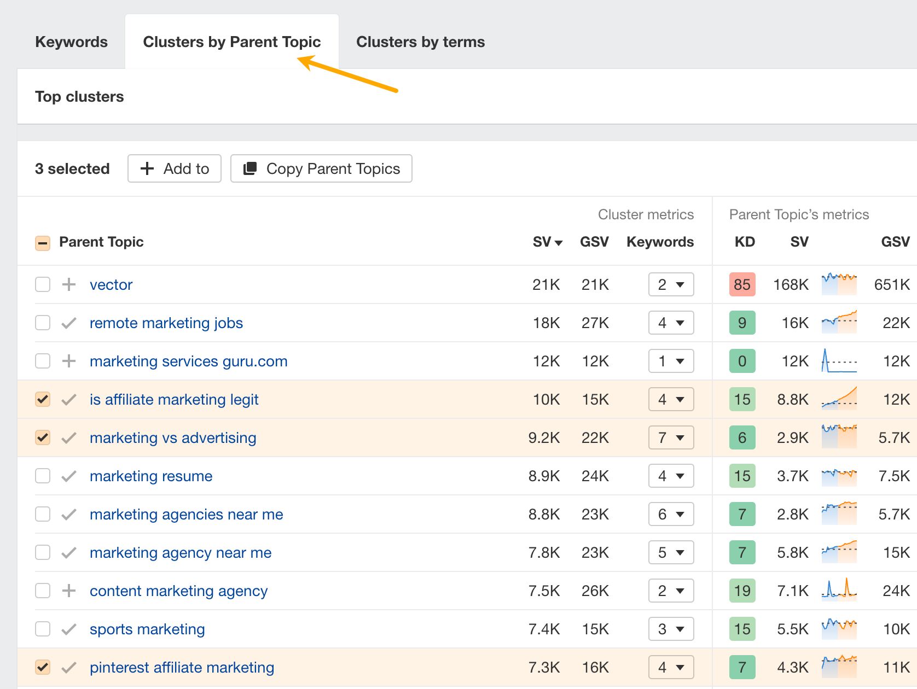
Task: Switch to the Keywords tab
Action: (x=71, y=41)
